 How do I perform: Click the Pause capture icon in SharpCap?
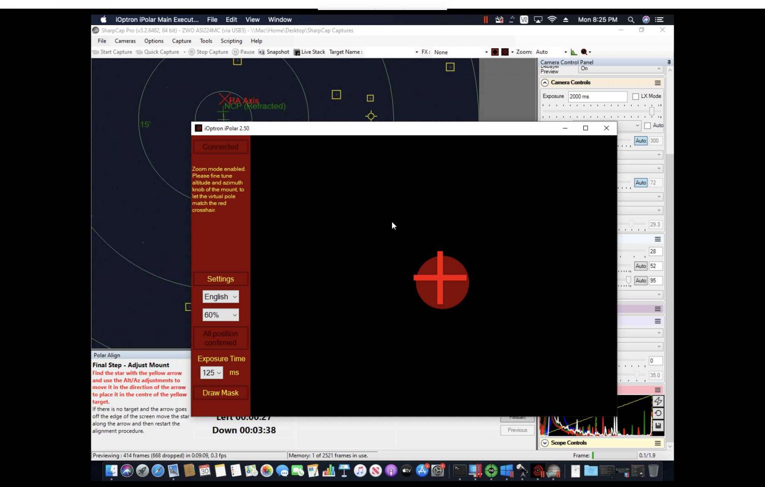235,52
